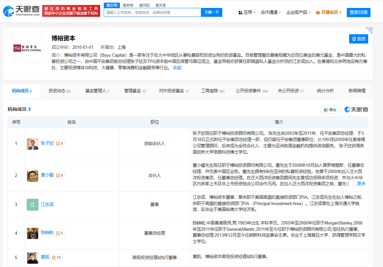Click the 监控 monitor button
Image resolution: width=383 pixels, height=267 pixels.
pyautogui.click(x=359, y=39)
